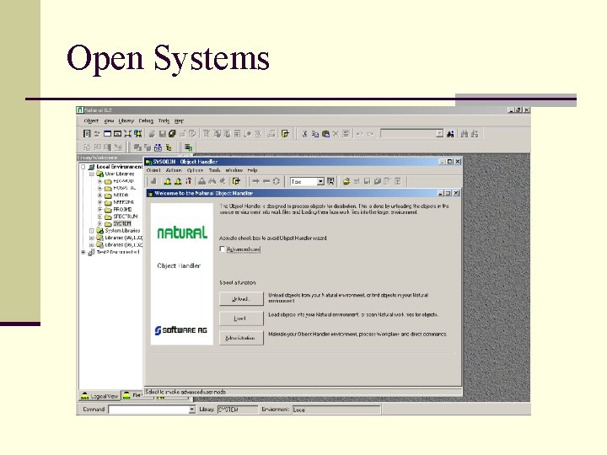The width and height of the screenshot is (607, 455).
Task: Click the Copy icon in main toolbar
Action: pyautogui.click(x=315, y=134)
